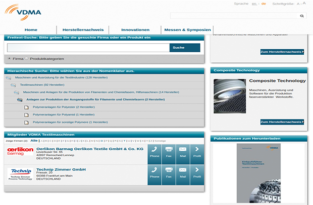This screenshot has width=313, height=205.
Task: Click the larger font size A
Action: 304,3
